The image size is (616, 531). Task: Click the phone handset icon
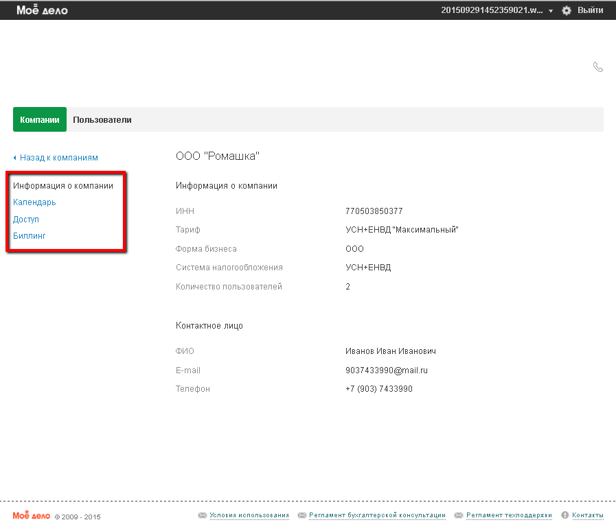click(x=597, y=67)
